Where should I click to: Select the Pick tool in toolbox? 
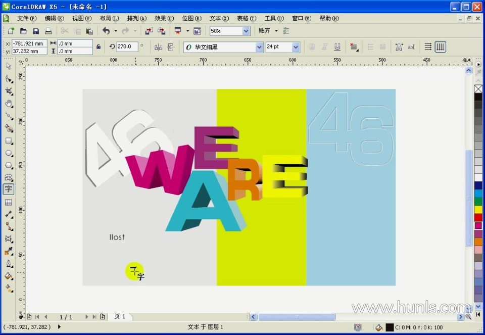tap(9, 66)
